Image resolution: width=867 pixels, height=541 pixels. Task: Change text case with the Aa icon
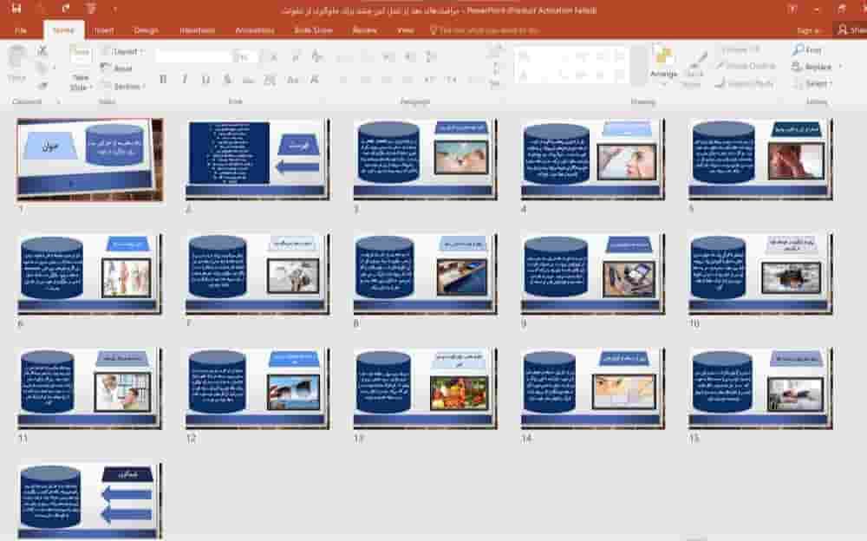coord(293,81)
